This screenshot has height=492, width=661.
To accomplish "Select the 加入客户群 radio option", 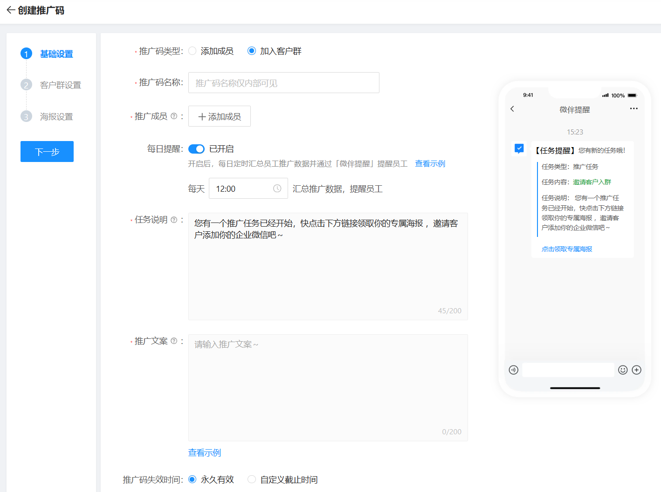I will pyautogui.click(x=252, y=51).
